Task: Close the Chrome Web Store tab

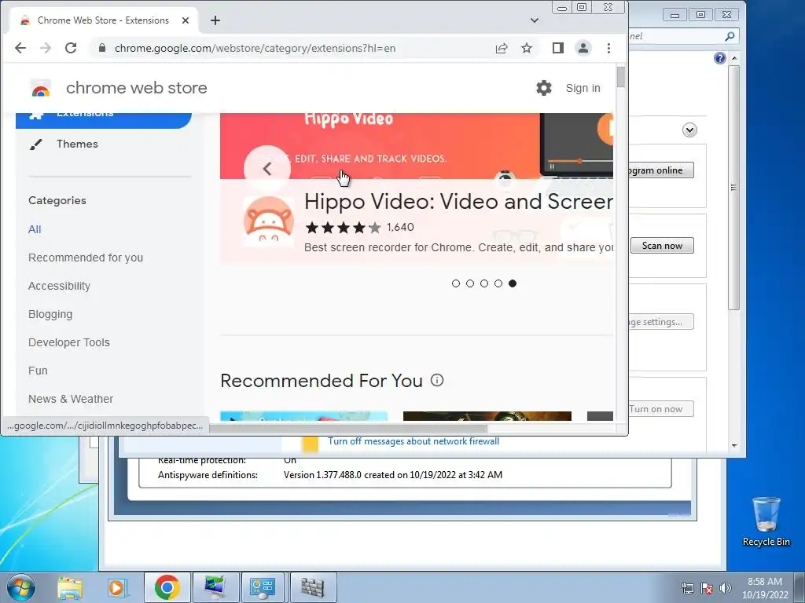Action: point(186,20)
